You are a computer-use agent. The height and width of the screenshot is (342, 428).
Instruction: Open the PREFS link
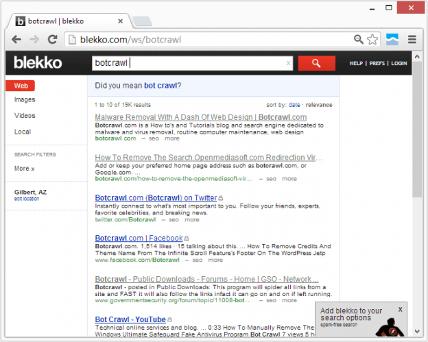(x=377, y=63)
